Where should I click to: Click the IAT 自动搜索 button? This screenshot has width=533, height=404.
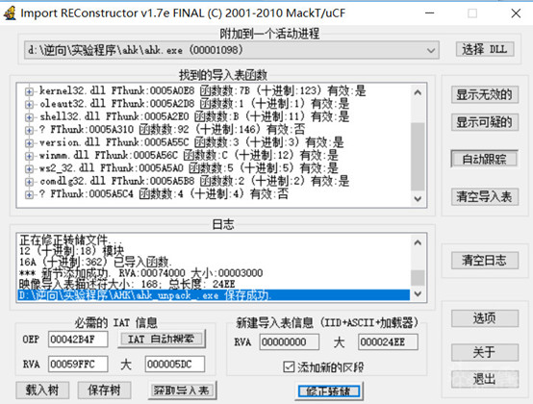(x=162, y=340)
